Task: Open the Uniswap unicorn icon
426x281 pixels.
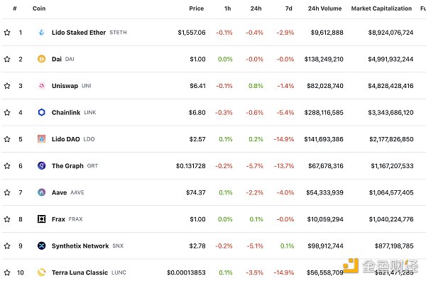Action: [x=42, y=86]
